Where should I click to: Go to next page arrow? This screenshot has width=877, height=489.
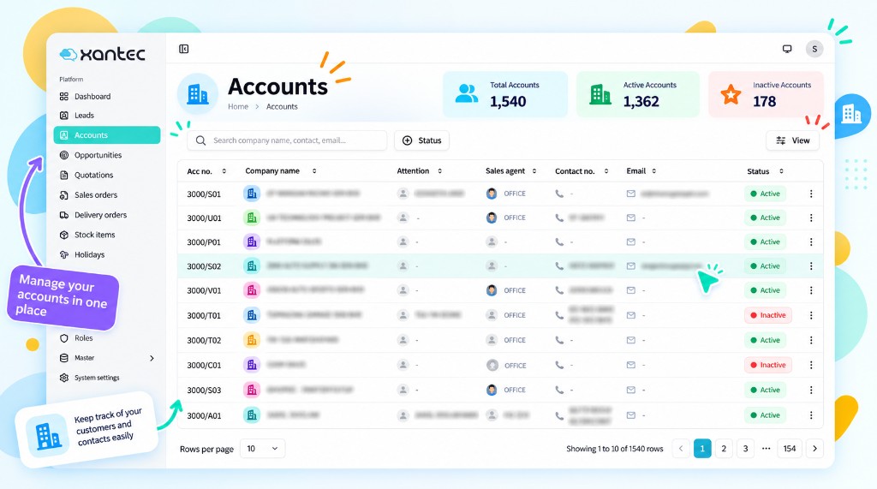tap(814, 449)
